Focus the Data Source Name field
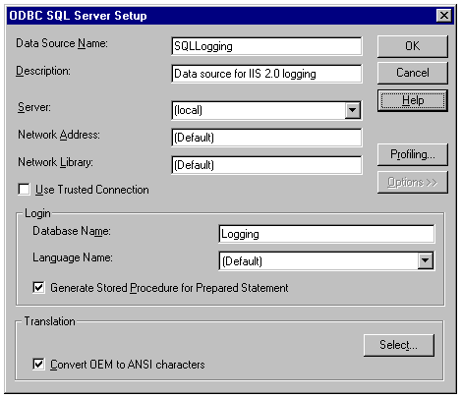 [x=266, y=46]
